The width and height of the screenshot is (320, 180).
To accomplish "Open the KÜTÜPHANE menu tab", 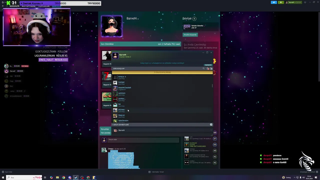I will point(29,6).
